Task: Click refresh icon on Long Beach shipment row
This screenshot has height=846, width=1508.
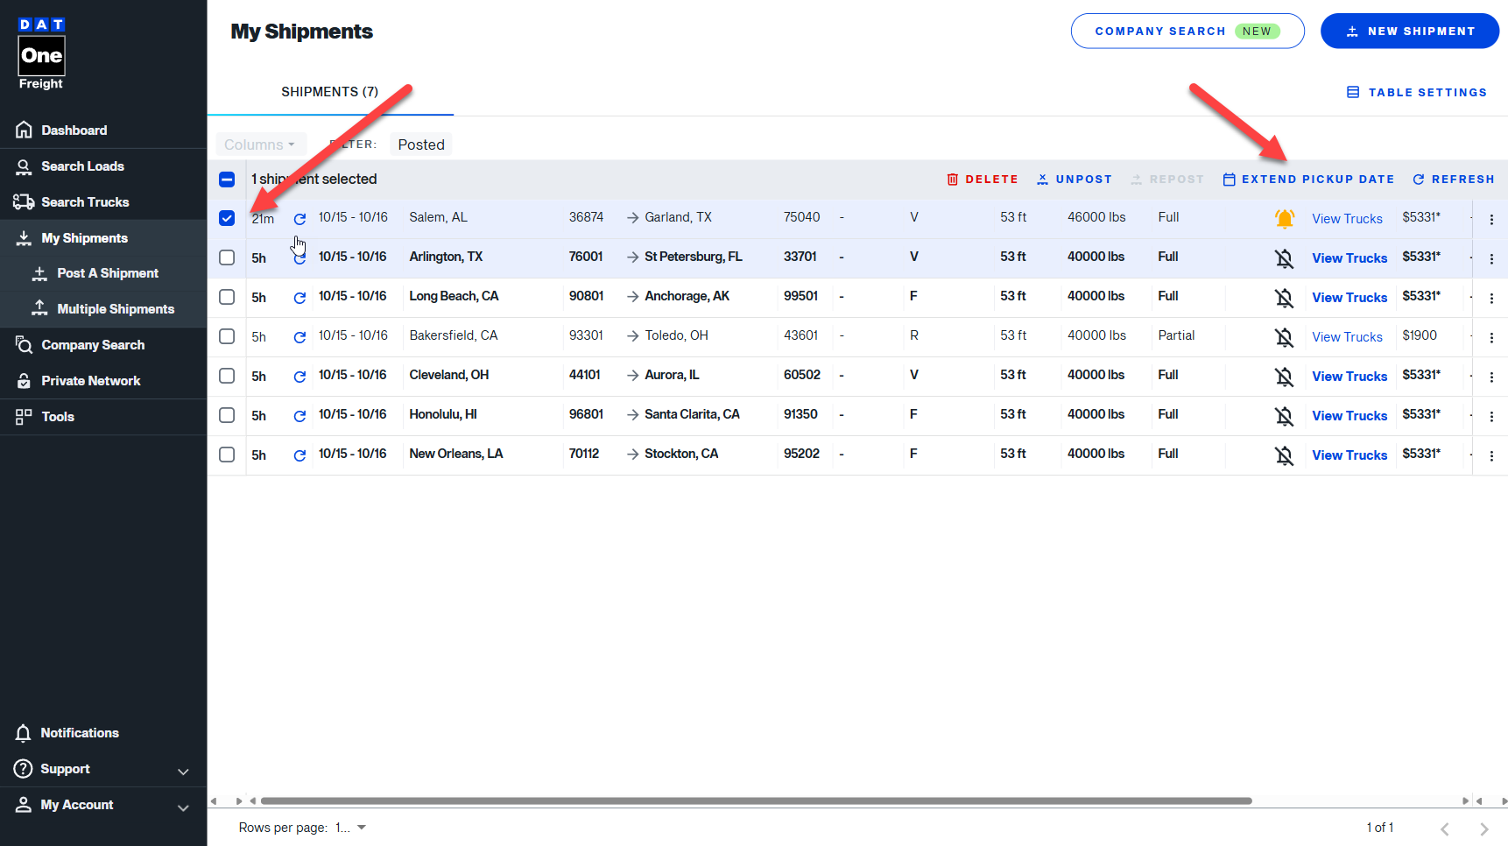Action: point(299,298)
